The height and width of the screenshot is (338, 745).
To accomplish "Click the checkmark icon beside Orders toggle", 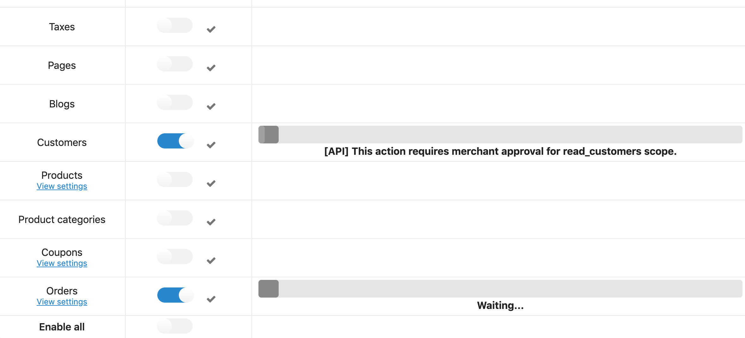I will [211, 299].
